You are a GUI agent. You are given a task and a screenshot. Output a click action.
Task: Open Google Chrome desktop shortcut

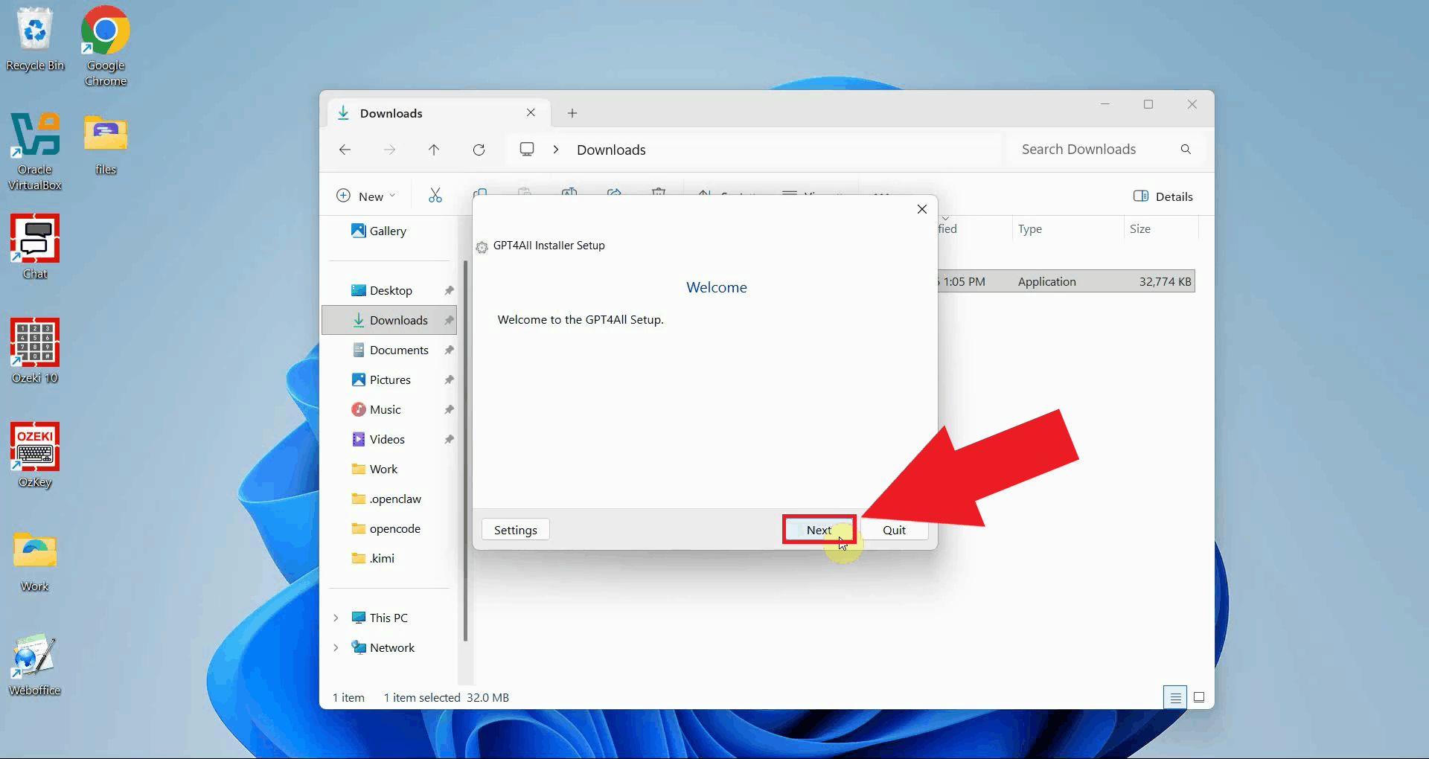pos(105,46)
